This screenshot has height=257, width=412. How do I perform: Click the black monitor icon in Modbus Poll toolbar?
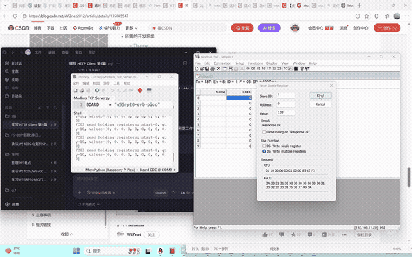(296, 69)
